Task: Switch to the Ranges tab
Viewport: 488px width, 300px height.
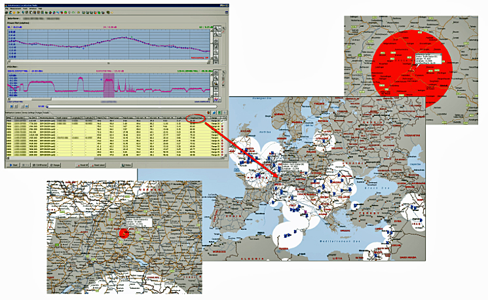Action: (x=39, y=113)
